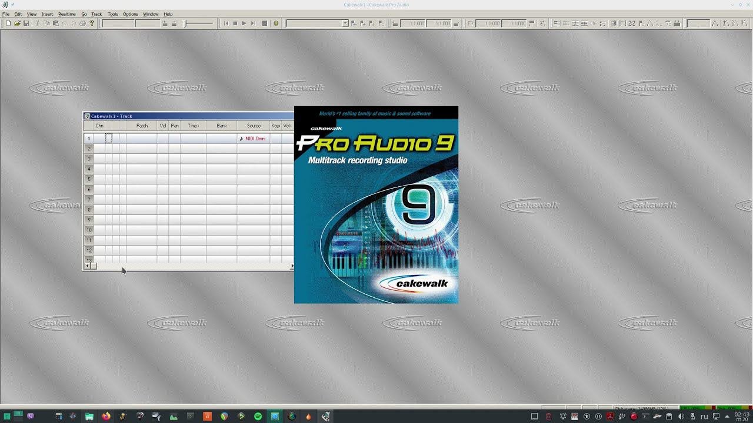
Task: Click the Vol column header
Action: coord(163,126)
